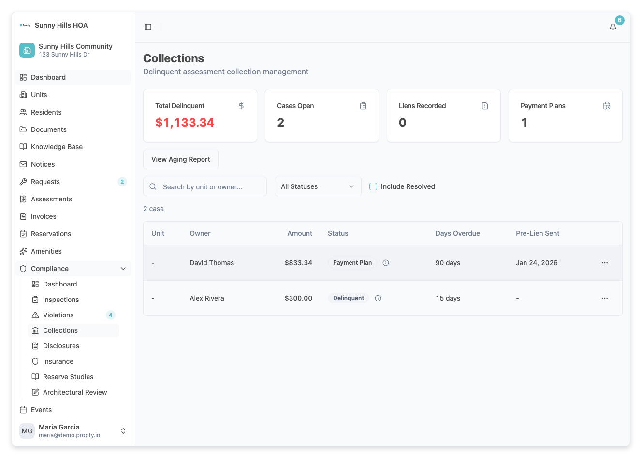Click the 15 days overdue cell
The width and height of the screenshot is (642, 458).
pos(448,298)
